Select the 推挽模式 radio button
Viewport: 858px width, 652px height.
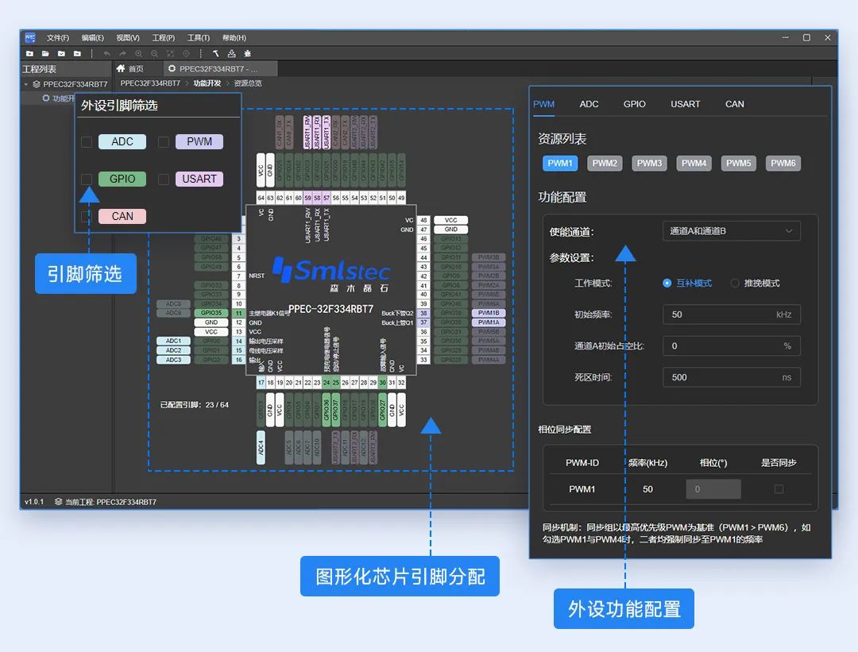735,284
